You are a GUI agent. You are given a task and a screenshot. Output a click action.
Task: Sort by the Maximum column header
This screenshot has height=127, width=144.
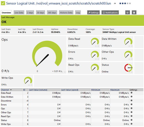coord(115,90)
